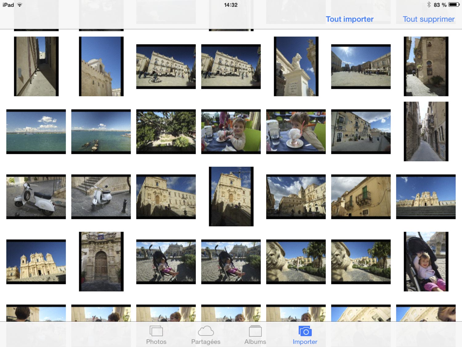The image size is (462, 347).
Task: Select the smiling child with ice cream photo
Action: coord(231,132)
